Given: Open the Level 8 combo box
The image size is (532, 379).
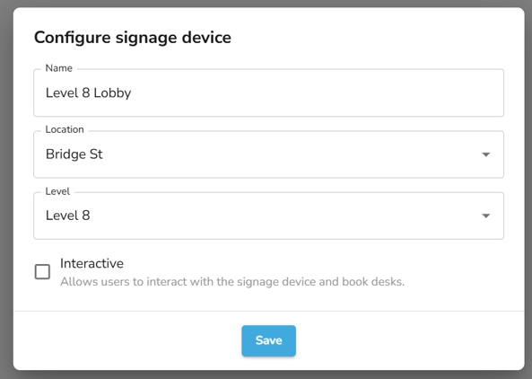Looking at the screenshot, I should click(x=269, y=216).
